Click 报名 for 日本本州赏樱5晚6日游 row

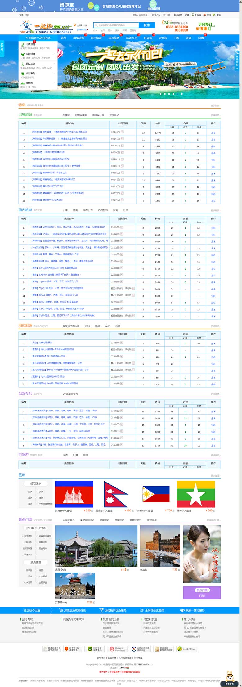click(213, 153)
